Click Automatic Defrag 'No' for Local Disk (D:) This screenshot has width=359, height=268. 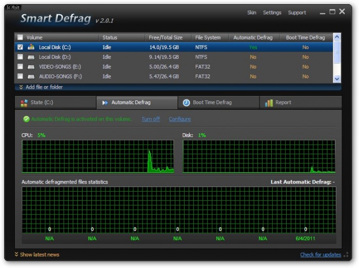[253, 57]
